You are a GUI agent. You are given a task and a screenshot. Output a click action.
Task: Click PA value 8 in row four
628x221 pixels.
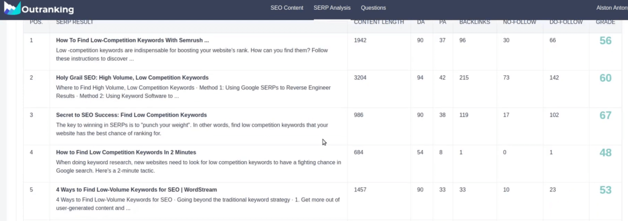pyautogui.click(x=441, y=152)
